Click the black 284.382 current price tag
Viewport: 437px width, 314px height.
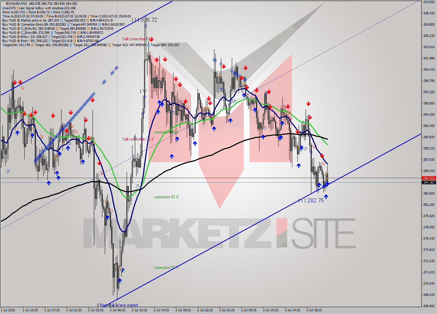pos(429,182)
